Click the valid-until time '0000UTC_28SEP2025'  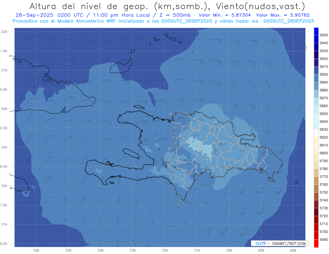click(x=289, y=21)
